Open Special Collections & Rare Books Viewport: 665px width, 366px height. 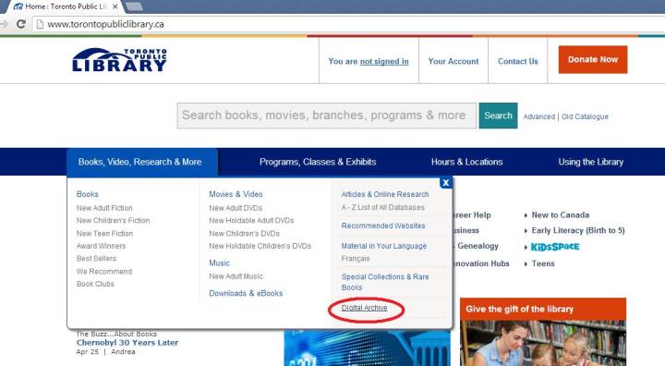click(385, 282)
